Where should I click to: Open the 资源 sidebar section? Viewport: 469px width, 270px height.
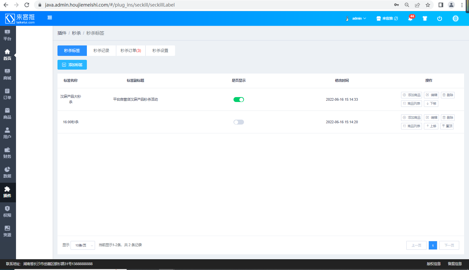point(8,231)
